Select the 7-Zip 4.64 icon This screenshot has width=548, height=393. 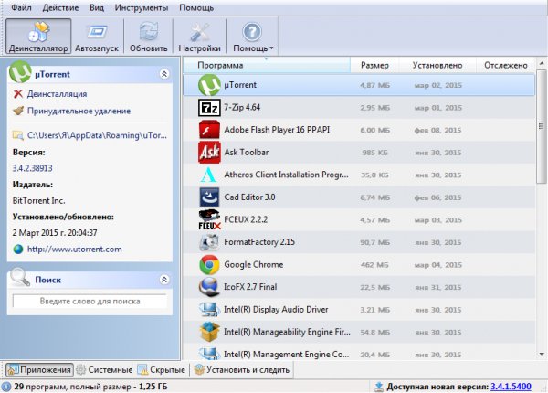209,107
